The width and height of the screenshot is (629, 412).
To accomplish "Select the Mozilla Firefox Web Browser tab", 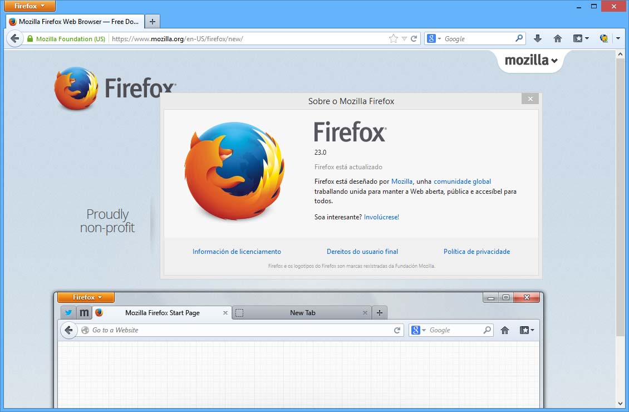I will coord(75,22).
